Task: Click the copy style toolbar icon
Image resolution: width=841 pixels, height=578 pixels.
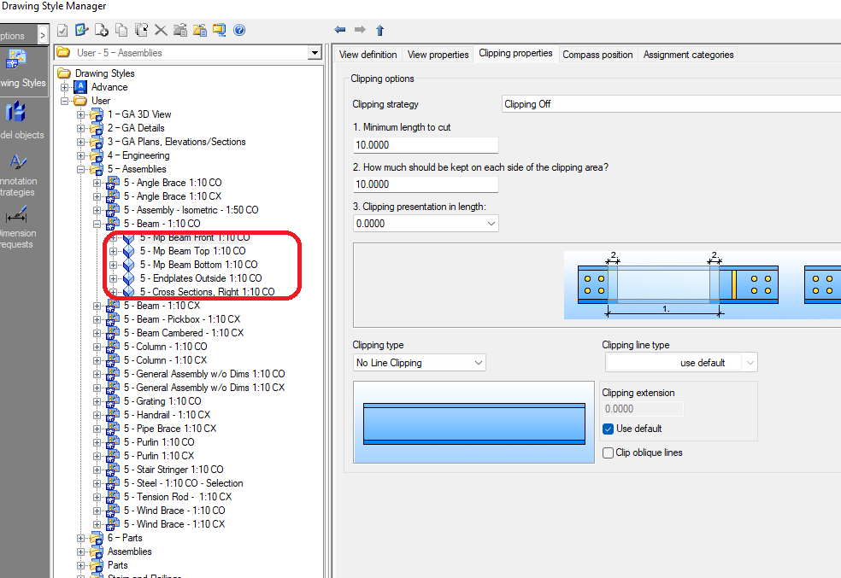Action: (122, 30)
